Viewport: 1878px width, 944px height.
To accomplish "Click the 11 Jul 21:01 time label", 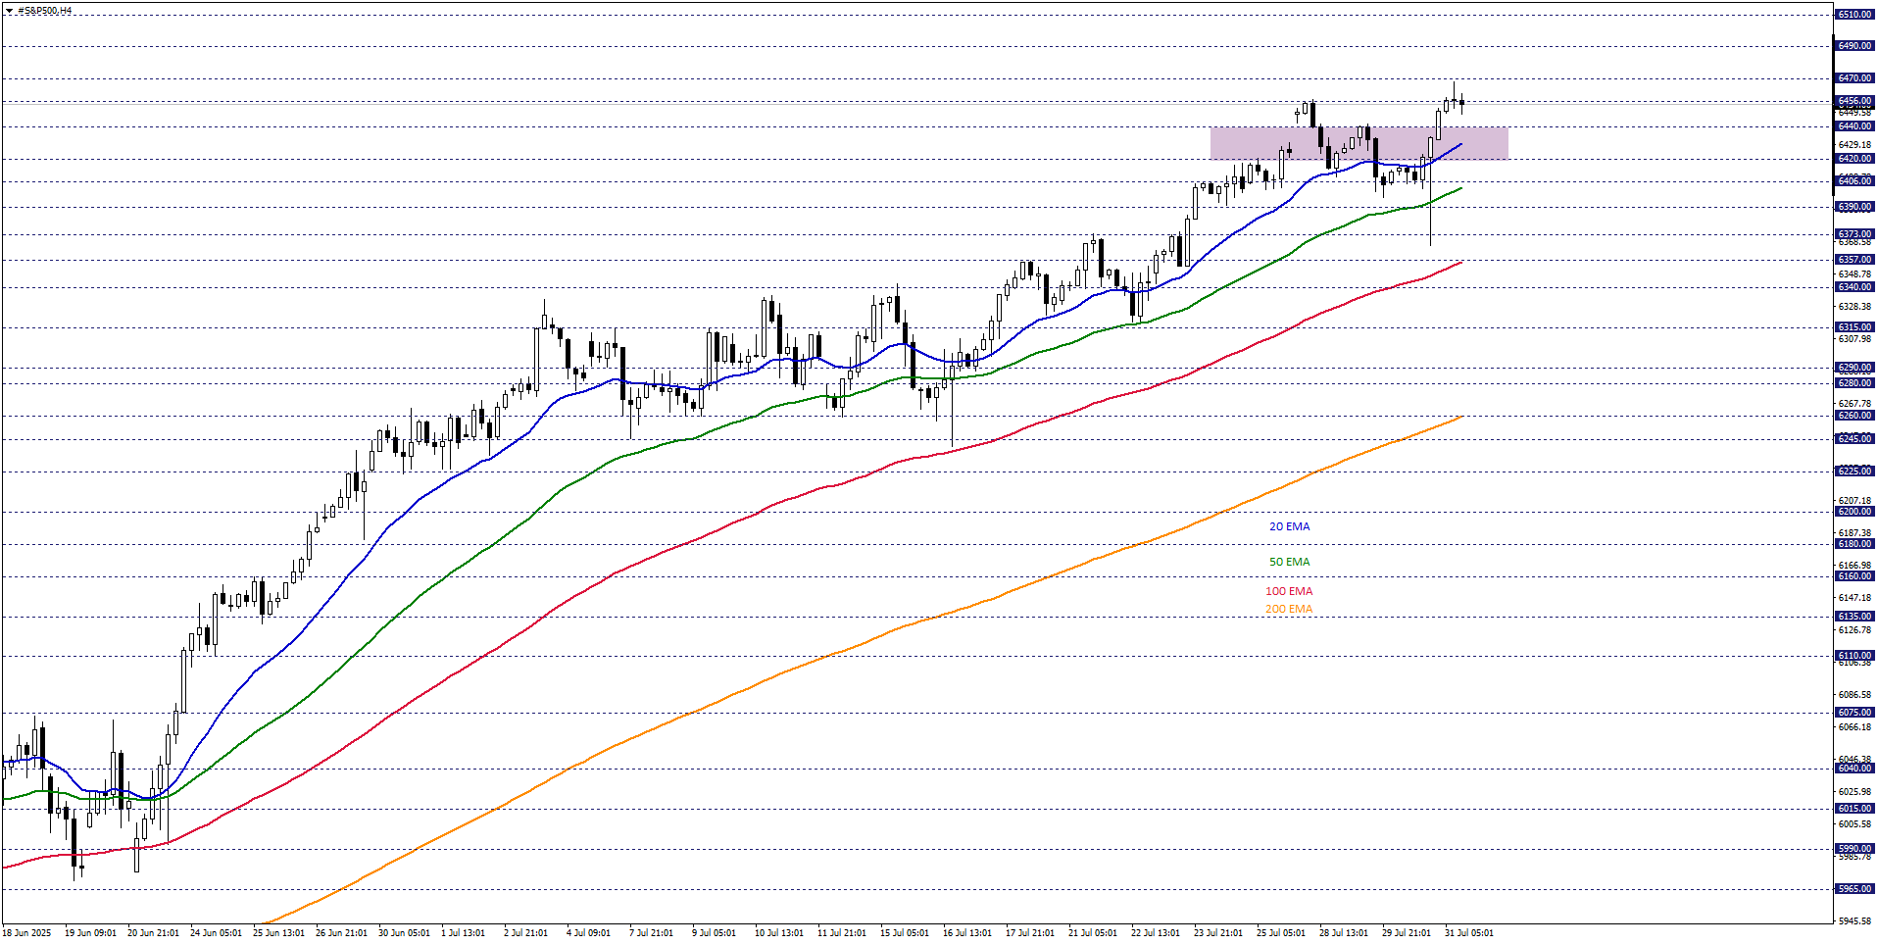I will (842, 933).
